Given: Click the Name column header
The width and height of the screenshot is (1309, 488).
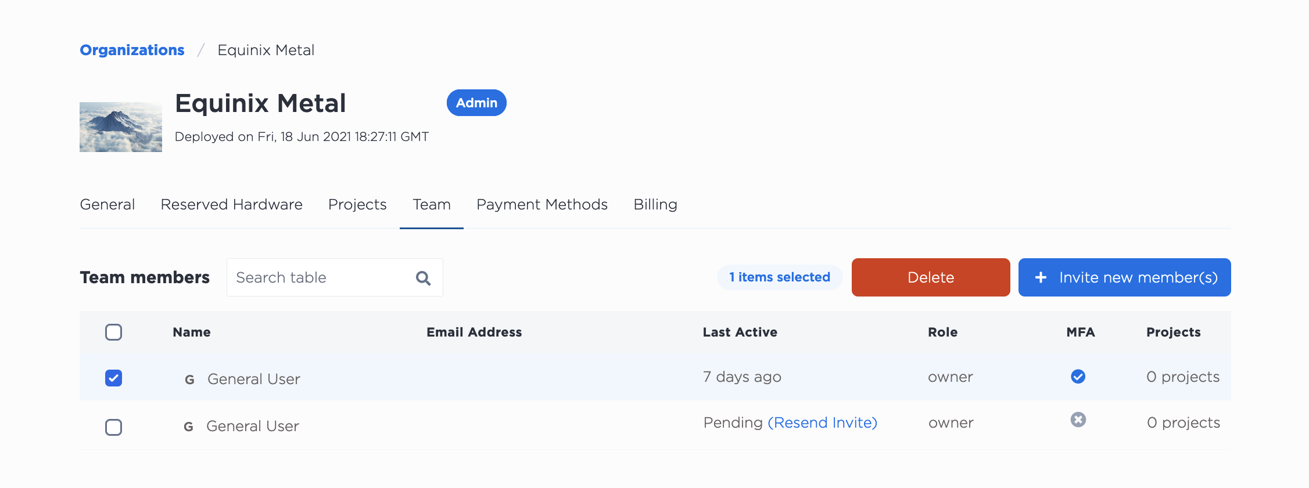Looking at the screenshot, I should pyautogui.click(x=192, y=332).
